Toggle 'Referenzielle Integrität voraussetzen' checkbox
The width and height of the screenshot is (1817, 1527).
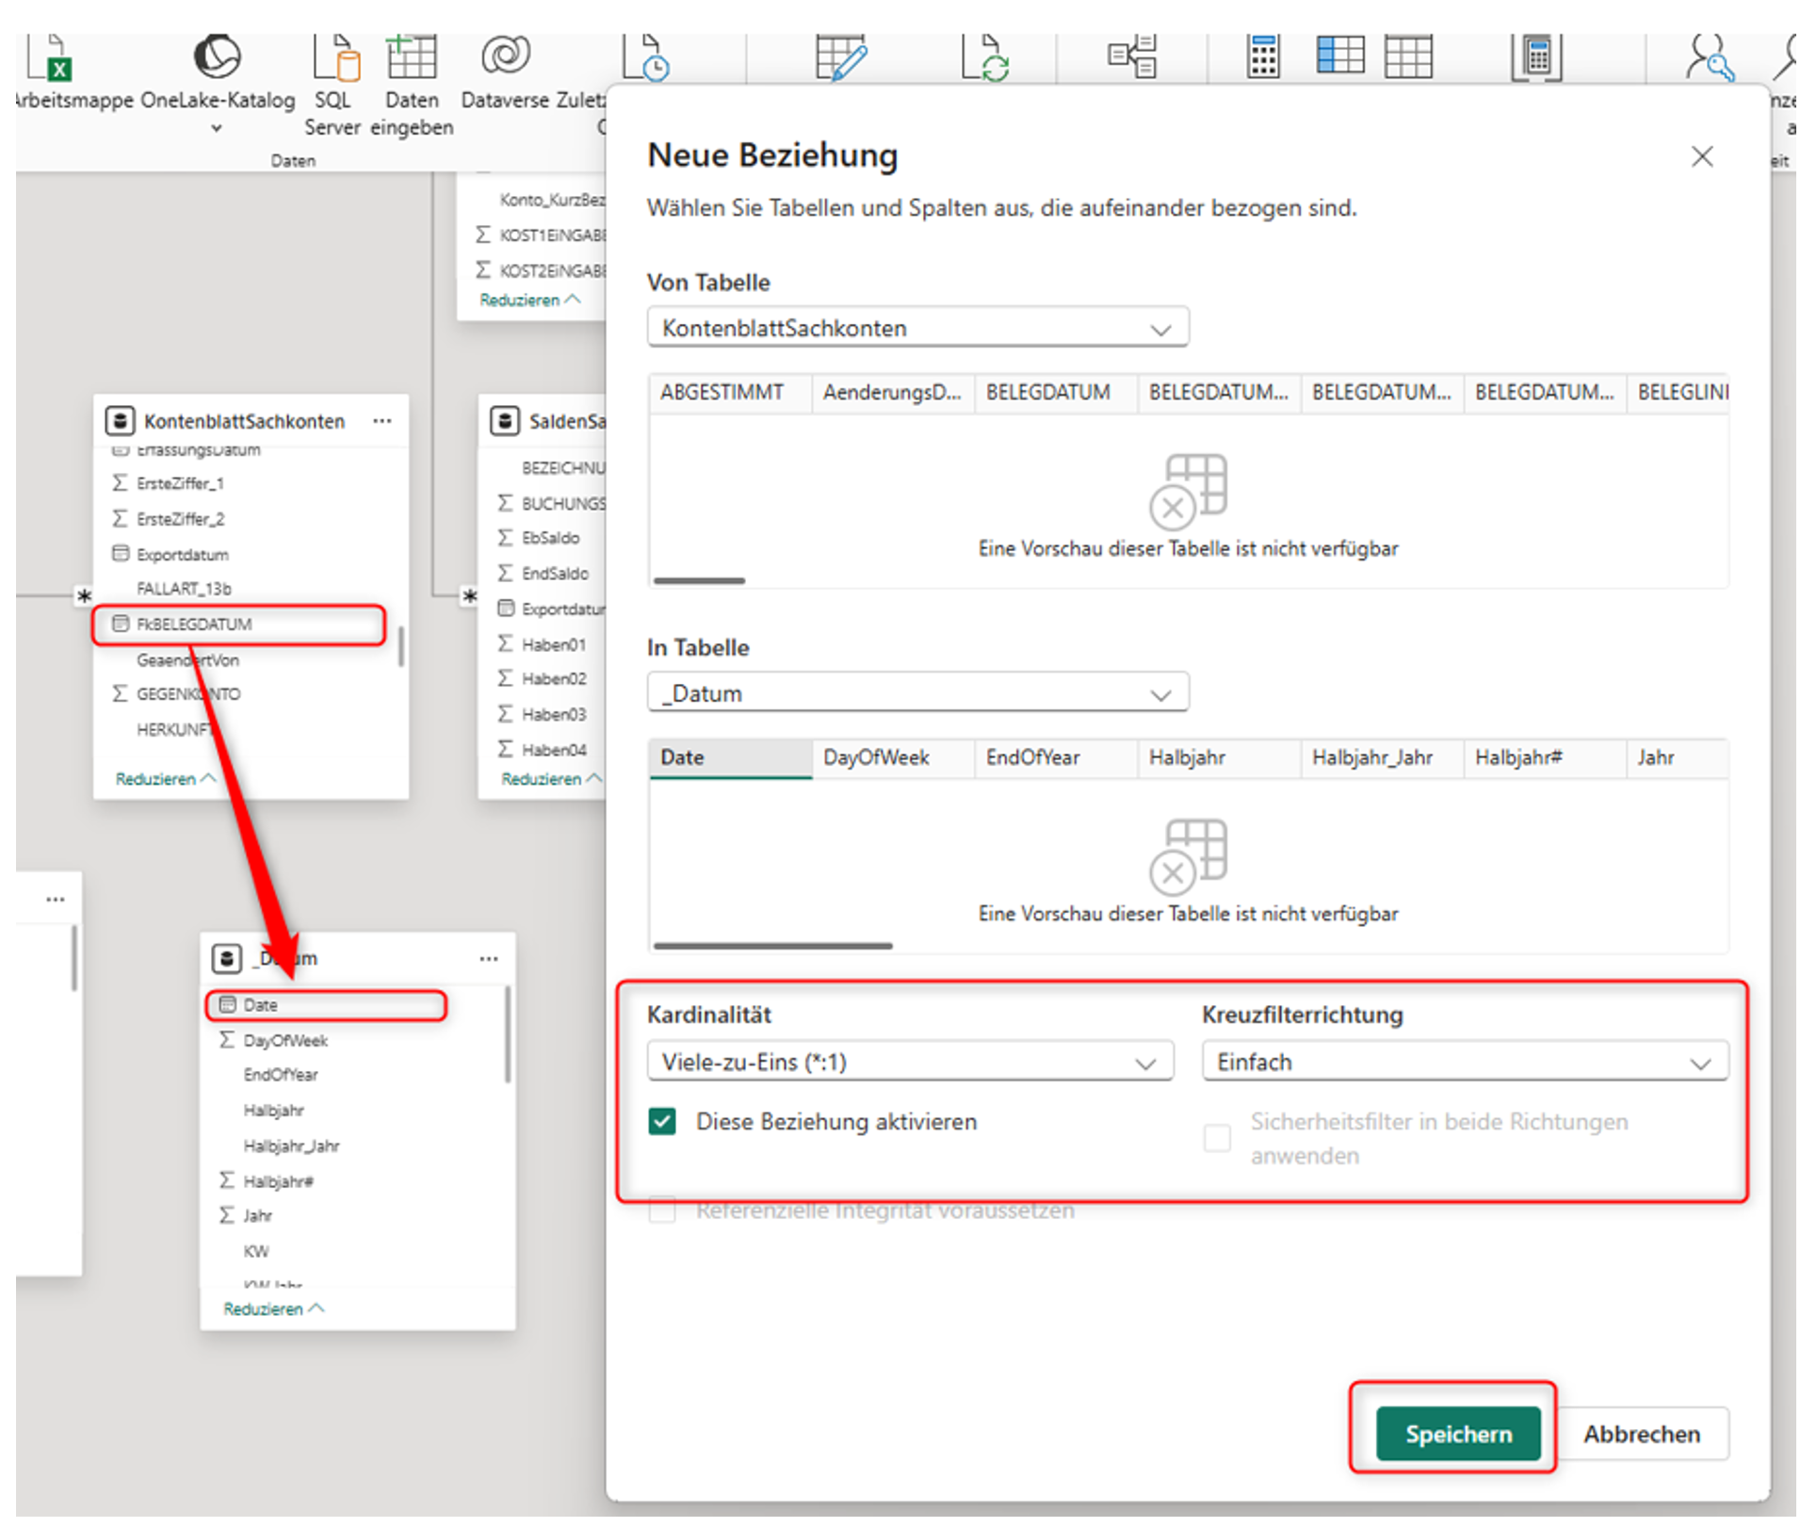[662, 1210]
